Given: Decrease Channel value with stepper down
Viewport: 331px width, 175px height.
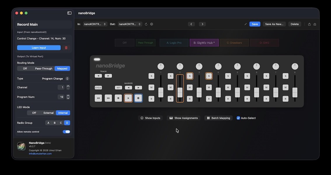Looking at the screenshot, I should (68, 89).
